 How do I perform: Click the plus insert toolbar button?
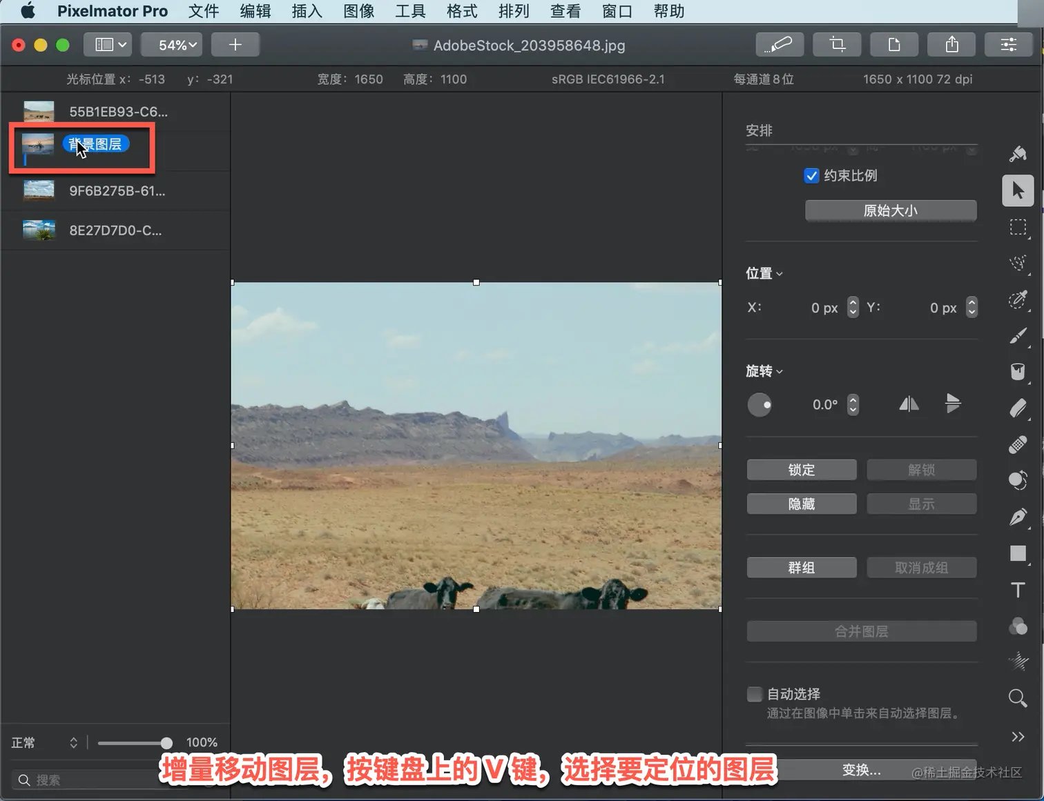tap(235, 45)
